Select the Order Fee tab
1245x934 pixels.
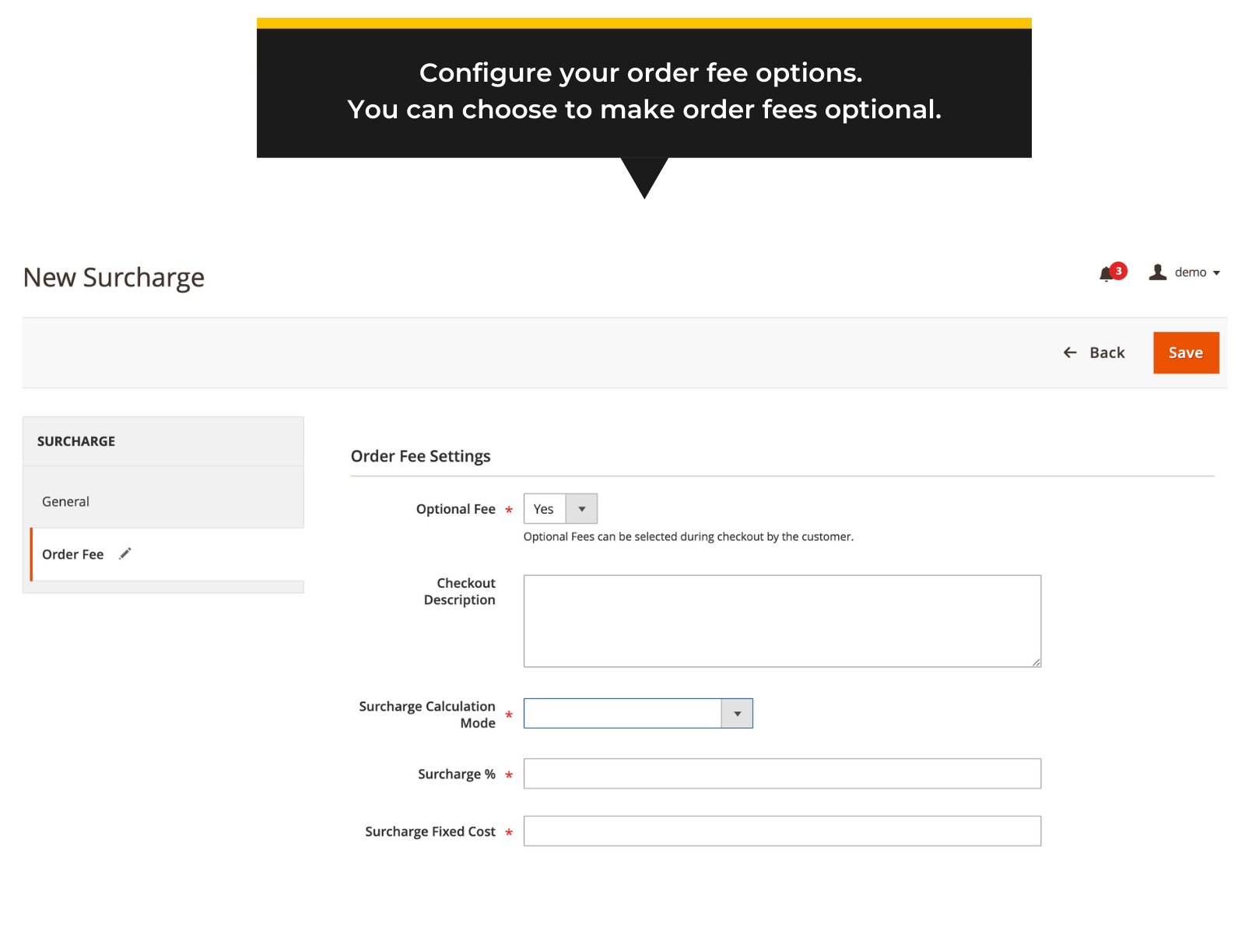point(73,554)
